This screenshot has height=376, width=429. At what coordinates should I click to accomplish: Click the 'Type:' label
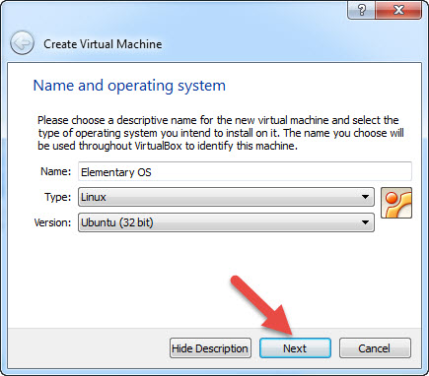tap(57, 197)
